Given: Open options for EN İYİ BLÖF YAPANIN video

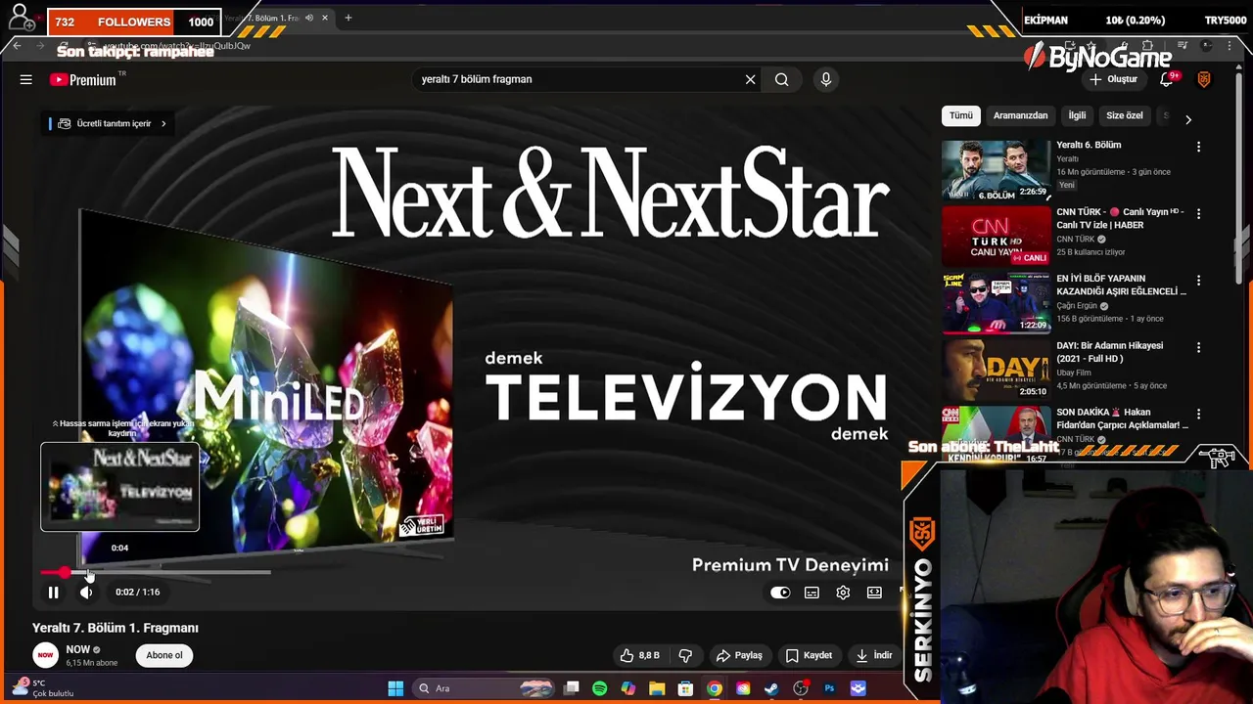Looking at the screenshot, I should [x=1198, y=281].
